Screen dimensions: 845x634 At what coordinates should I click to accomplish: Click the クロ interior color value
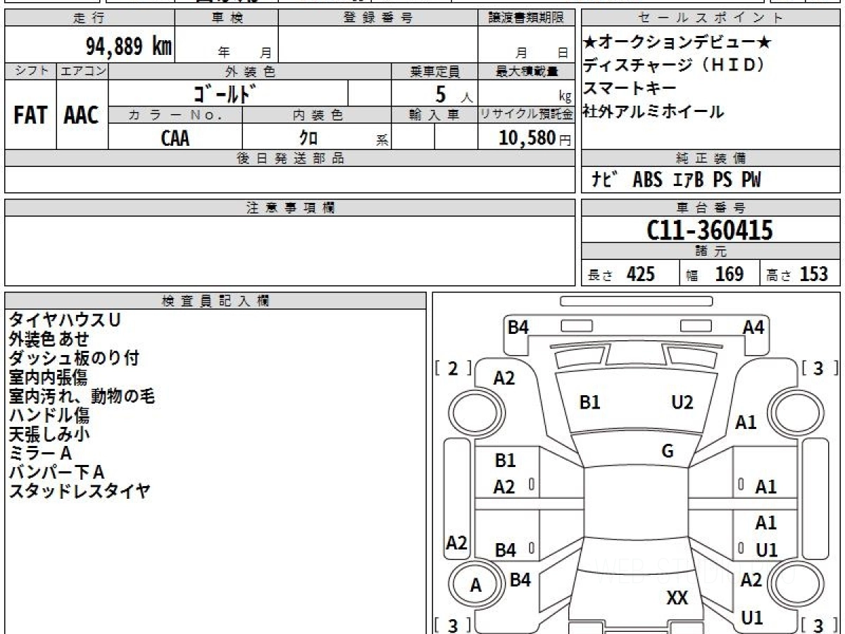pos(308,138)
